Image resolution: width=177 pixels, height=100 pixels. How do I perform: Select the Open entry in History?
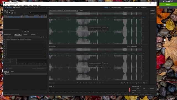25,74
